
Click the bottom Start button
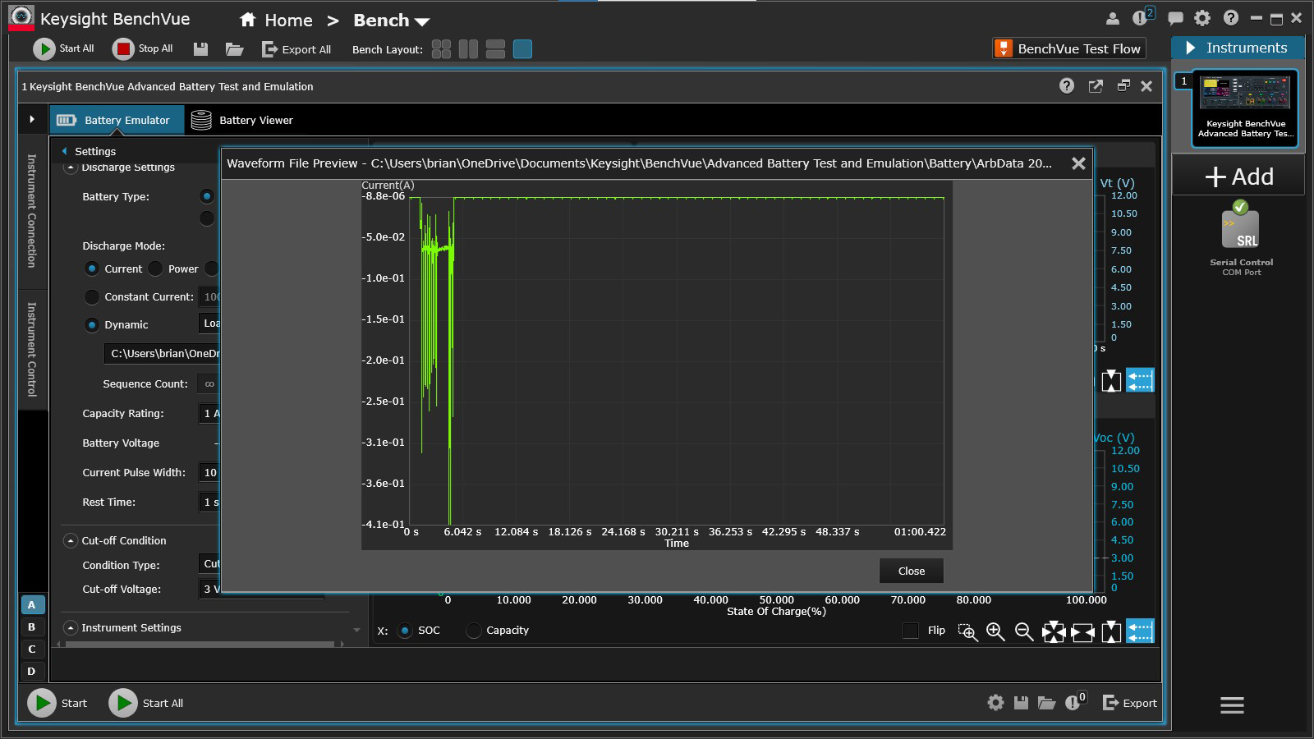click(x=57, y=703)
